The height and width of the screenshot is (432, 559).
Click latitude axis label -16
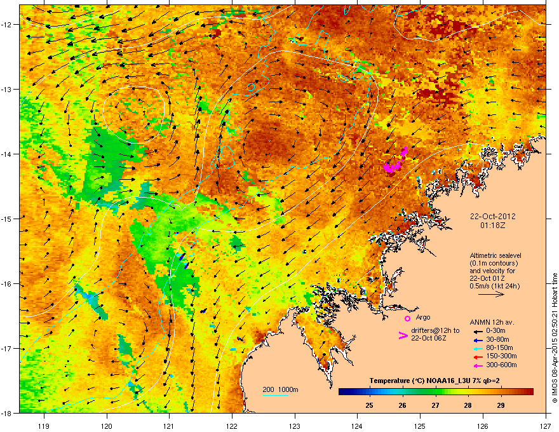pos(7,284)
